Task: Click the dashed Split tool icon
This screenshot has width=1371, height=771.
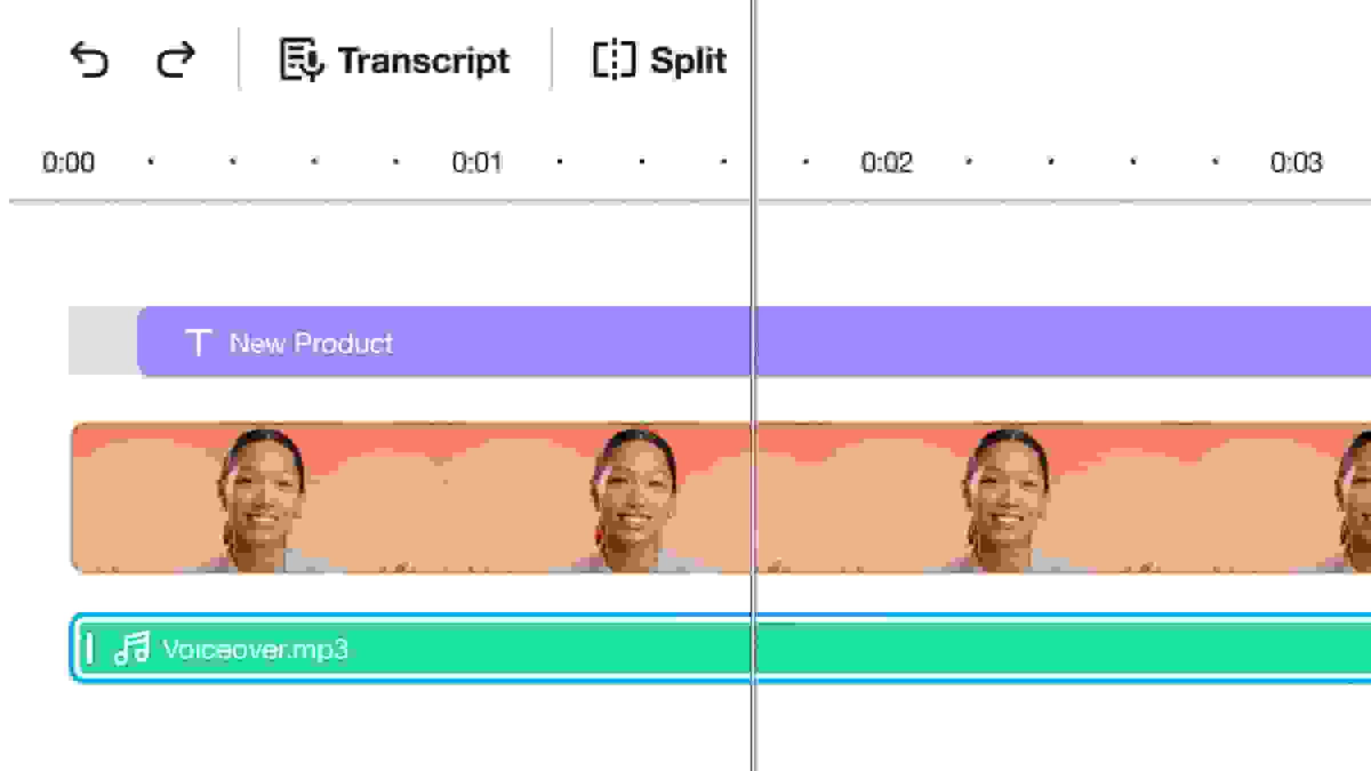Action: click(x=614, y=60)
